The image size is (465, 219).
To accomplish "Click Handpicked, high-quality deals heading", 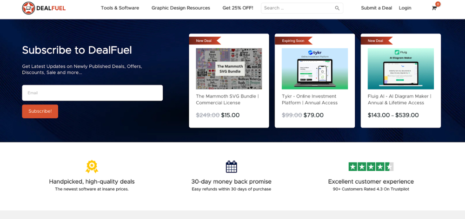I will coord(92,181).
